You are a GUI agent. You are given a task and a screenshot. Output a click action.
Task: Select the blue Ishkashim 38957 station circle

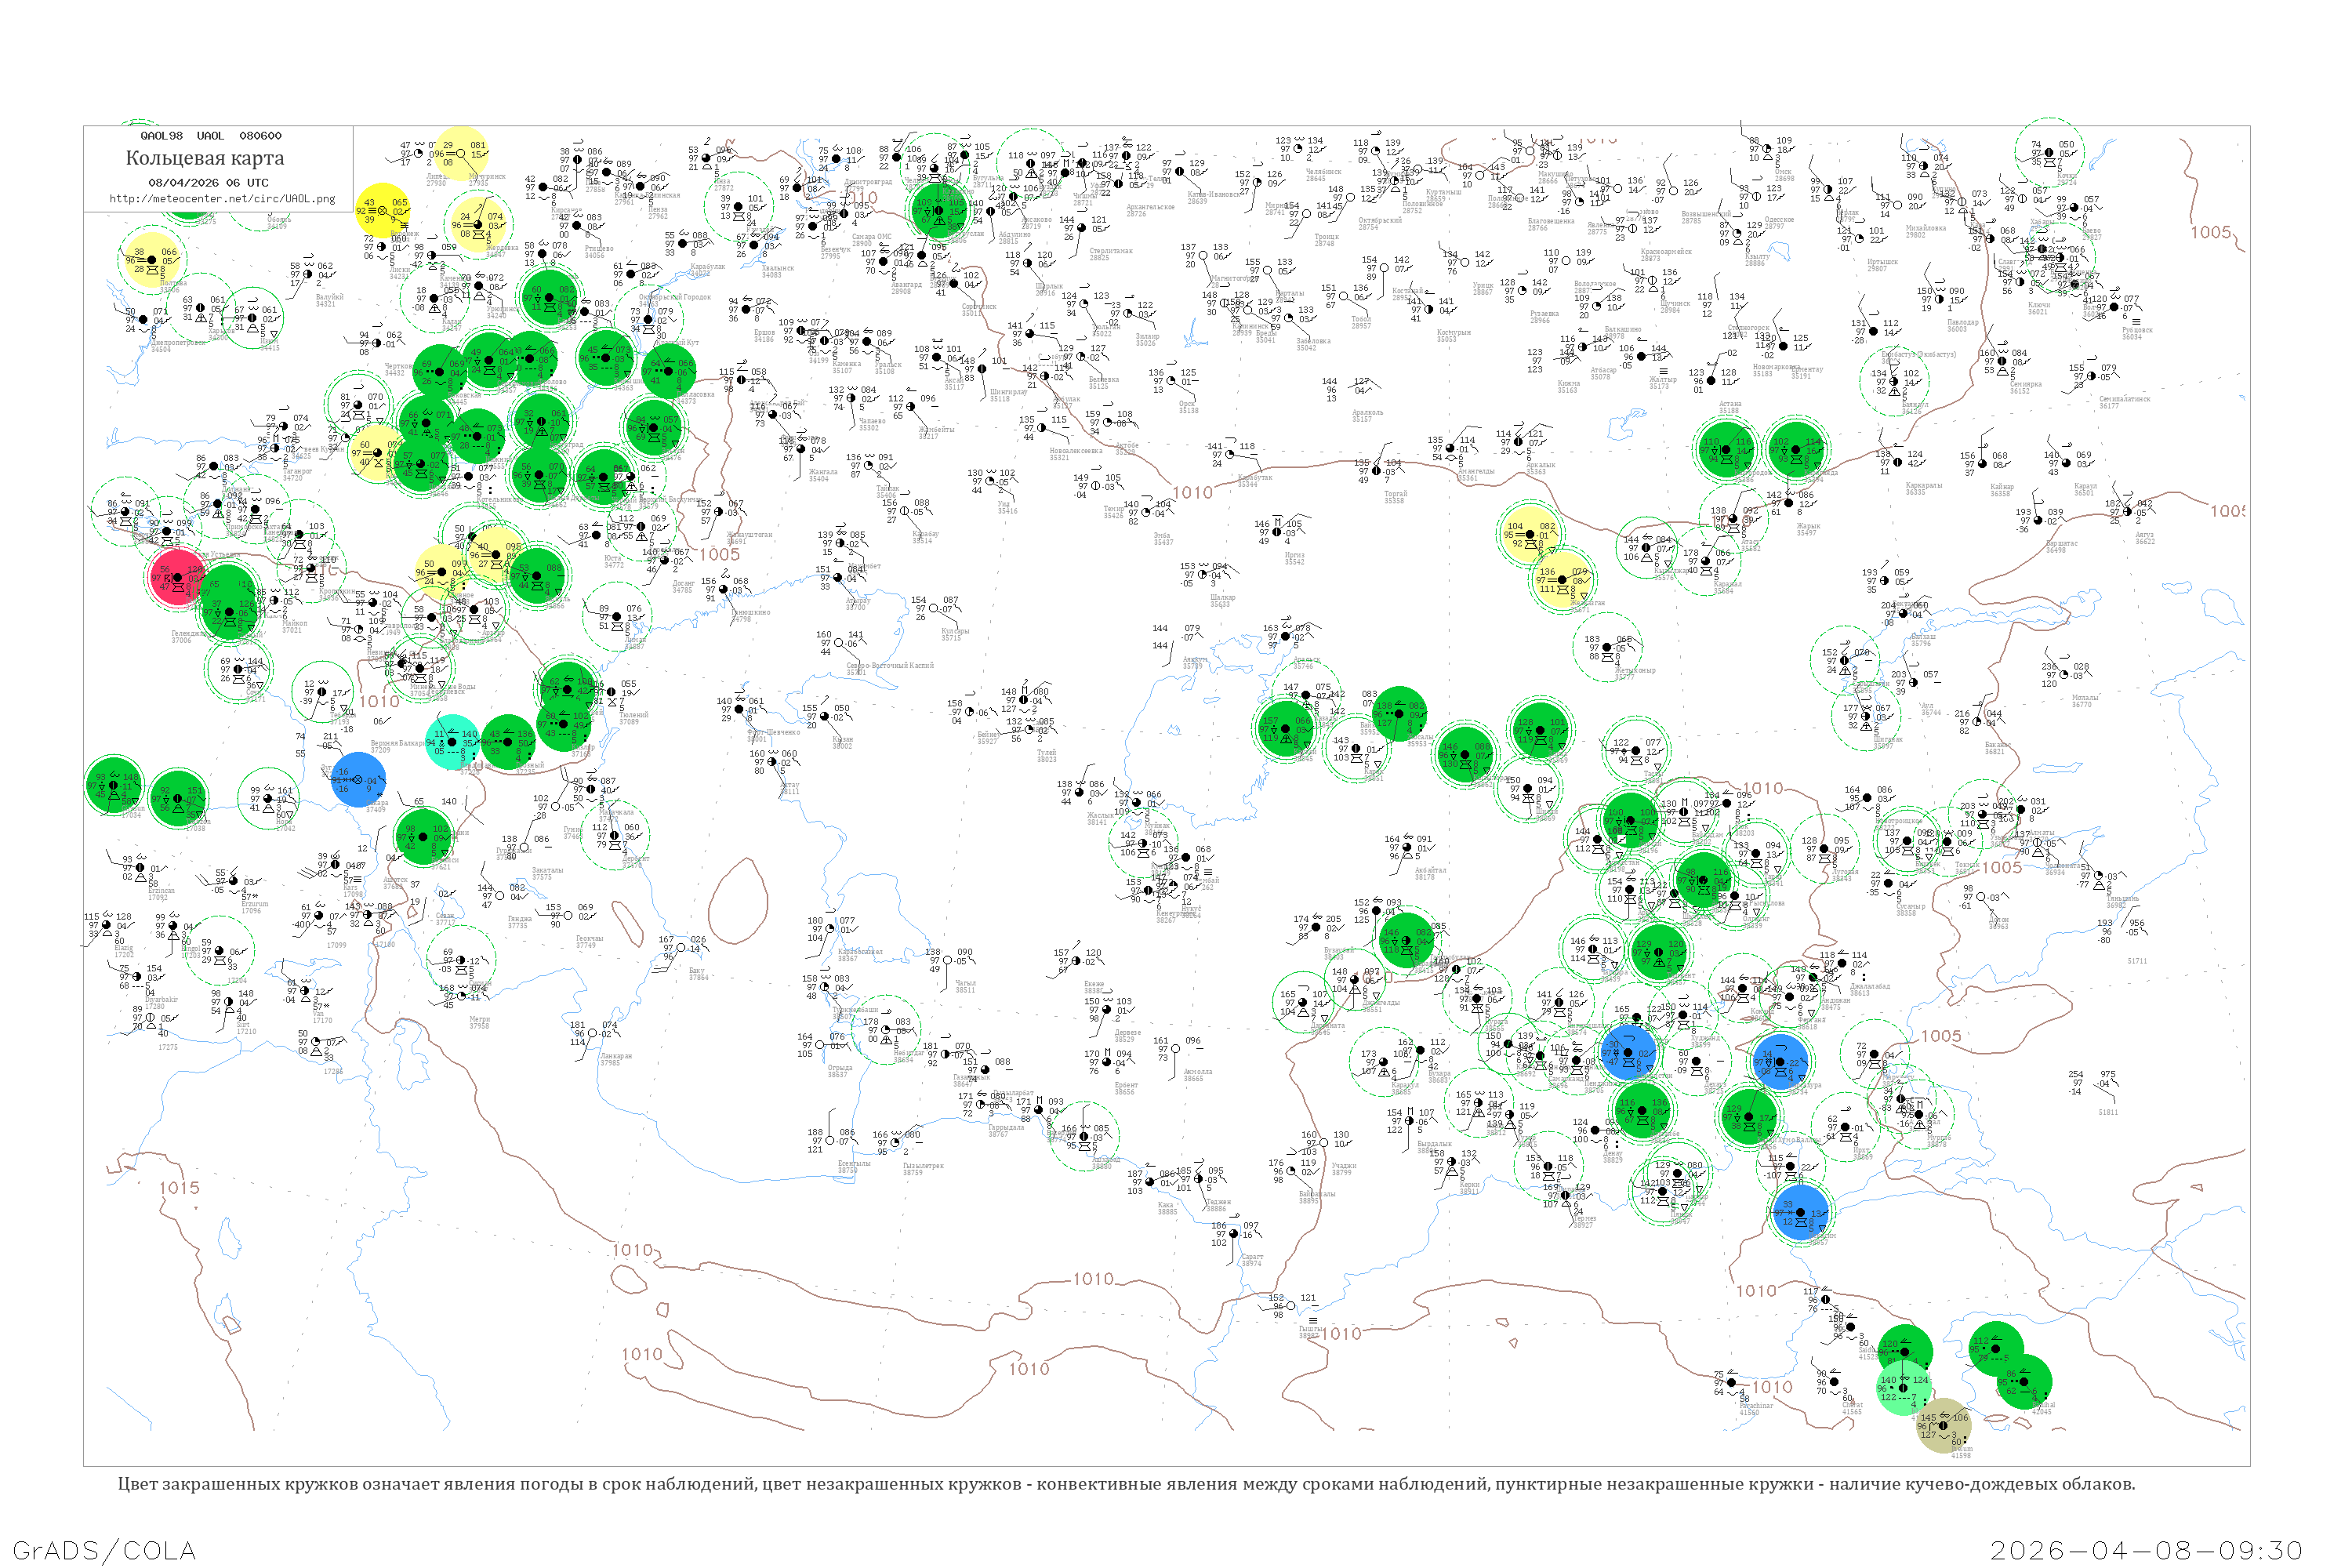1800,1212
